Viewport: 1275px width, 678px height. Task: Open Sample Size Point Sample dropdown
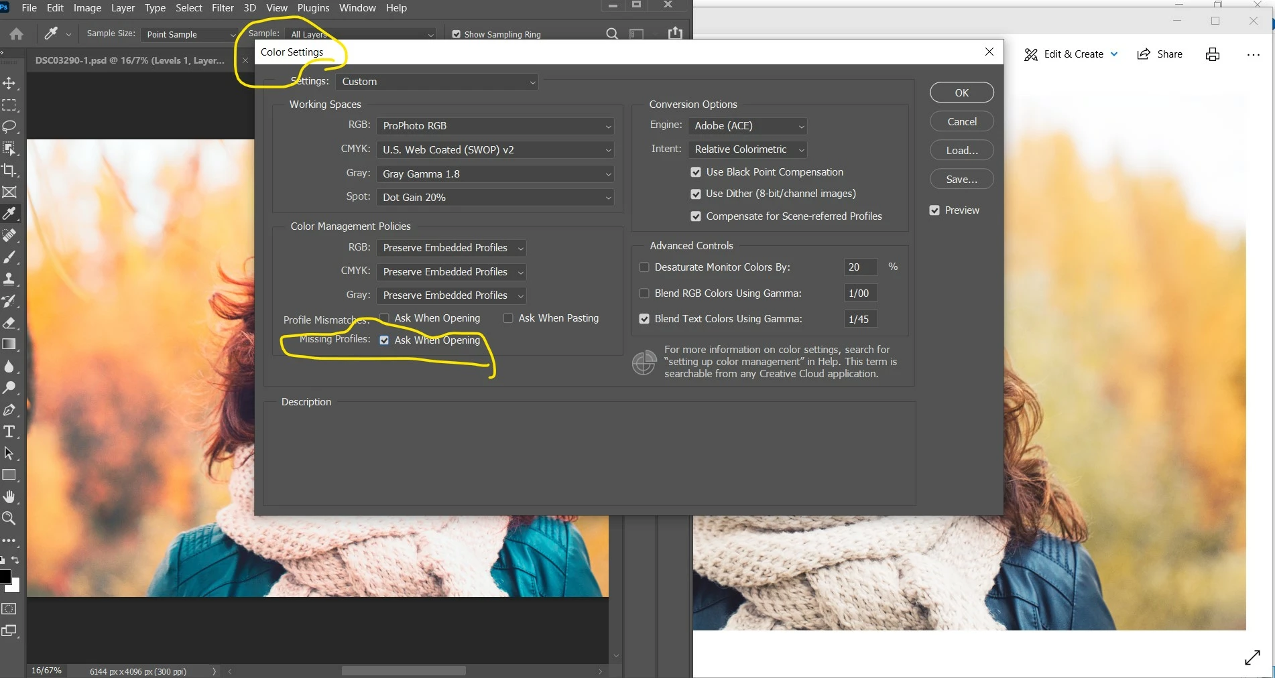[x=189, y=34]
